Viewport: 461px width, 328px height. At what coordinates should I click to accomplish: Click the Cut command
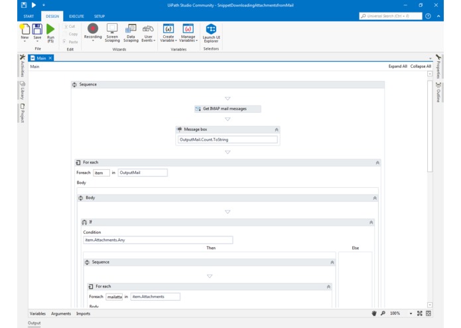pos(70,27)
